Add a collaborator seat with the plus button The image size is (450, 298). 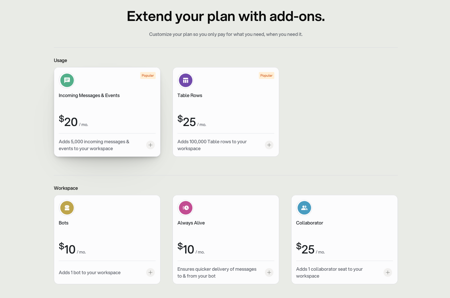(x=388, y=272)
